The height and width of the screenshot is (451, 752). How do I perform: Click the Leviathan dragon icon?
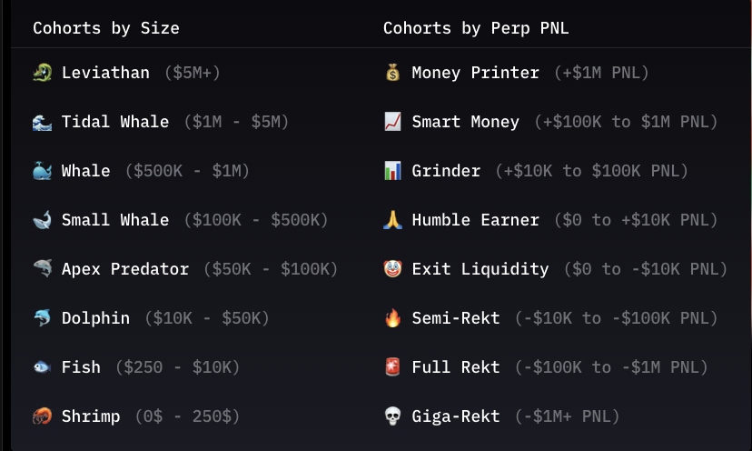click(x=42, y=73)
